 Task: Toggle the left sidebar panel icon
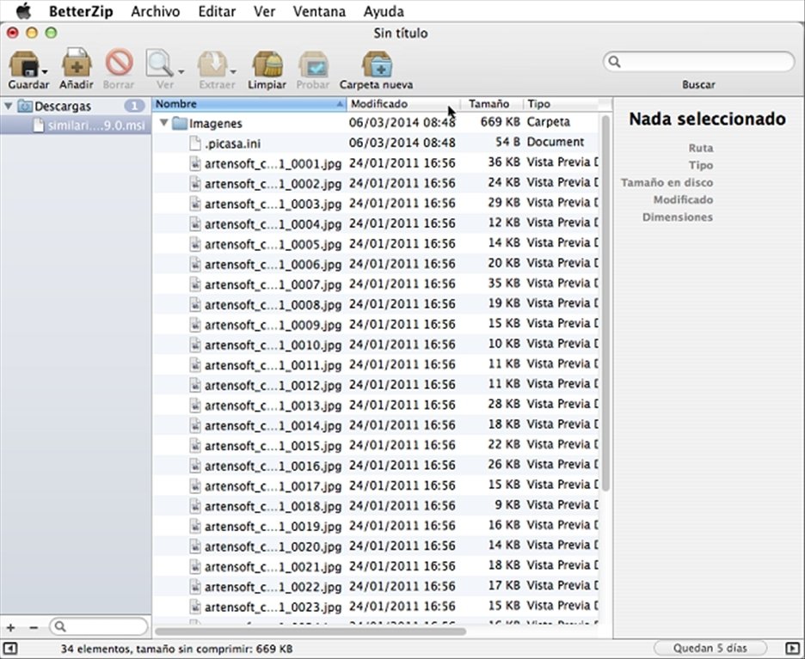pos(9,648)
